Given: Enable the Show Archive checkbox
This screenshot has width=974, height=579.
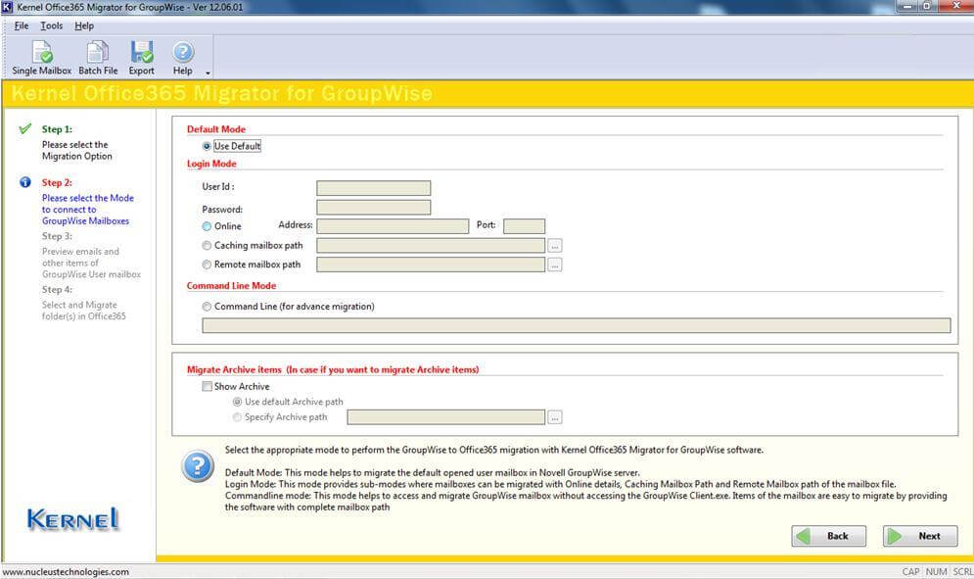Looking at the screenshot, I should click(207, 386).
